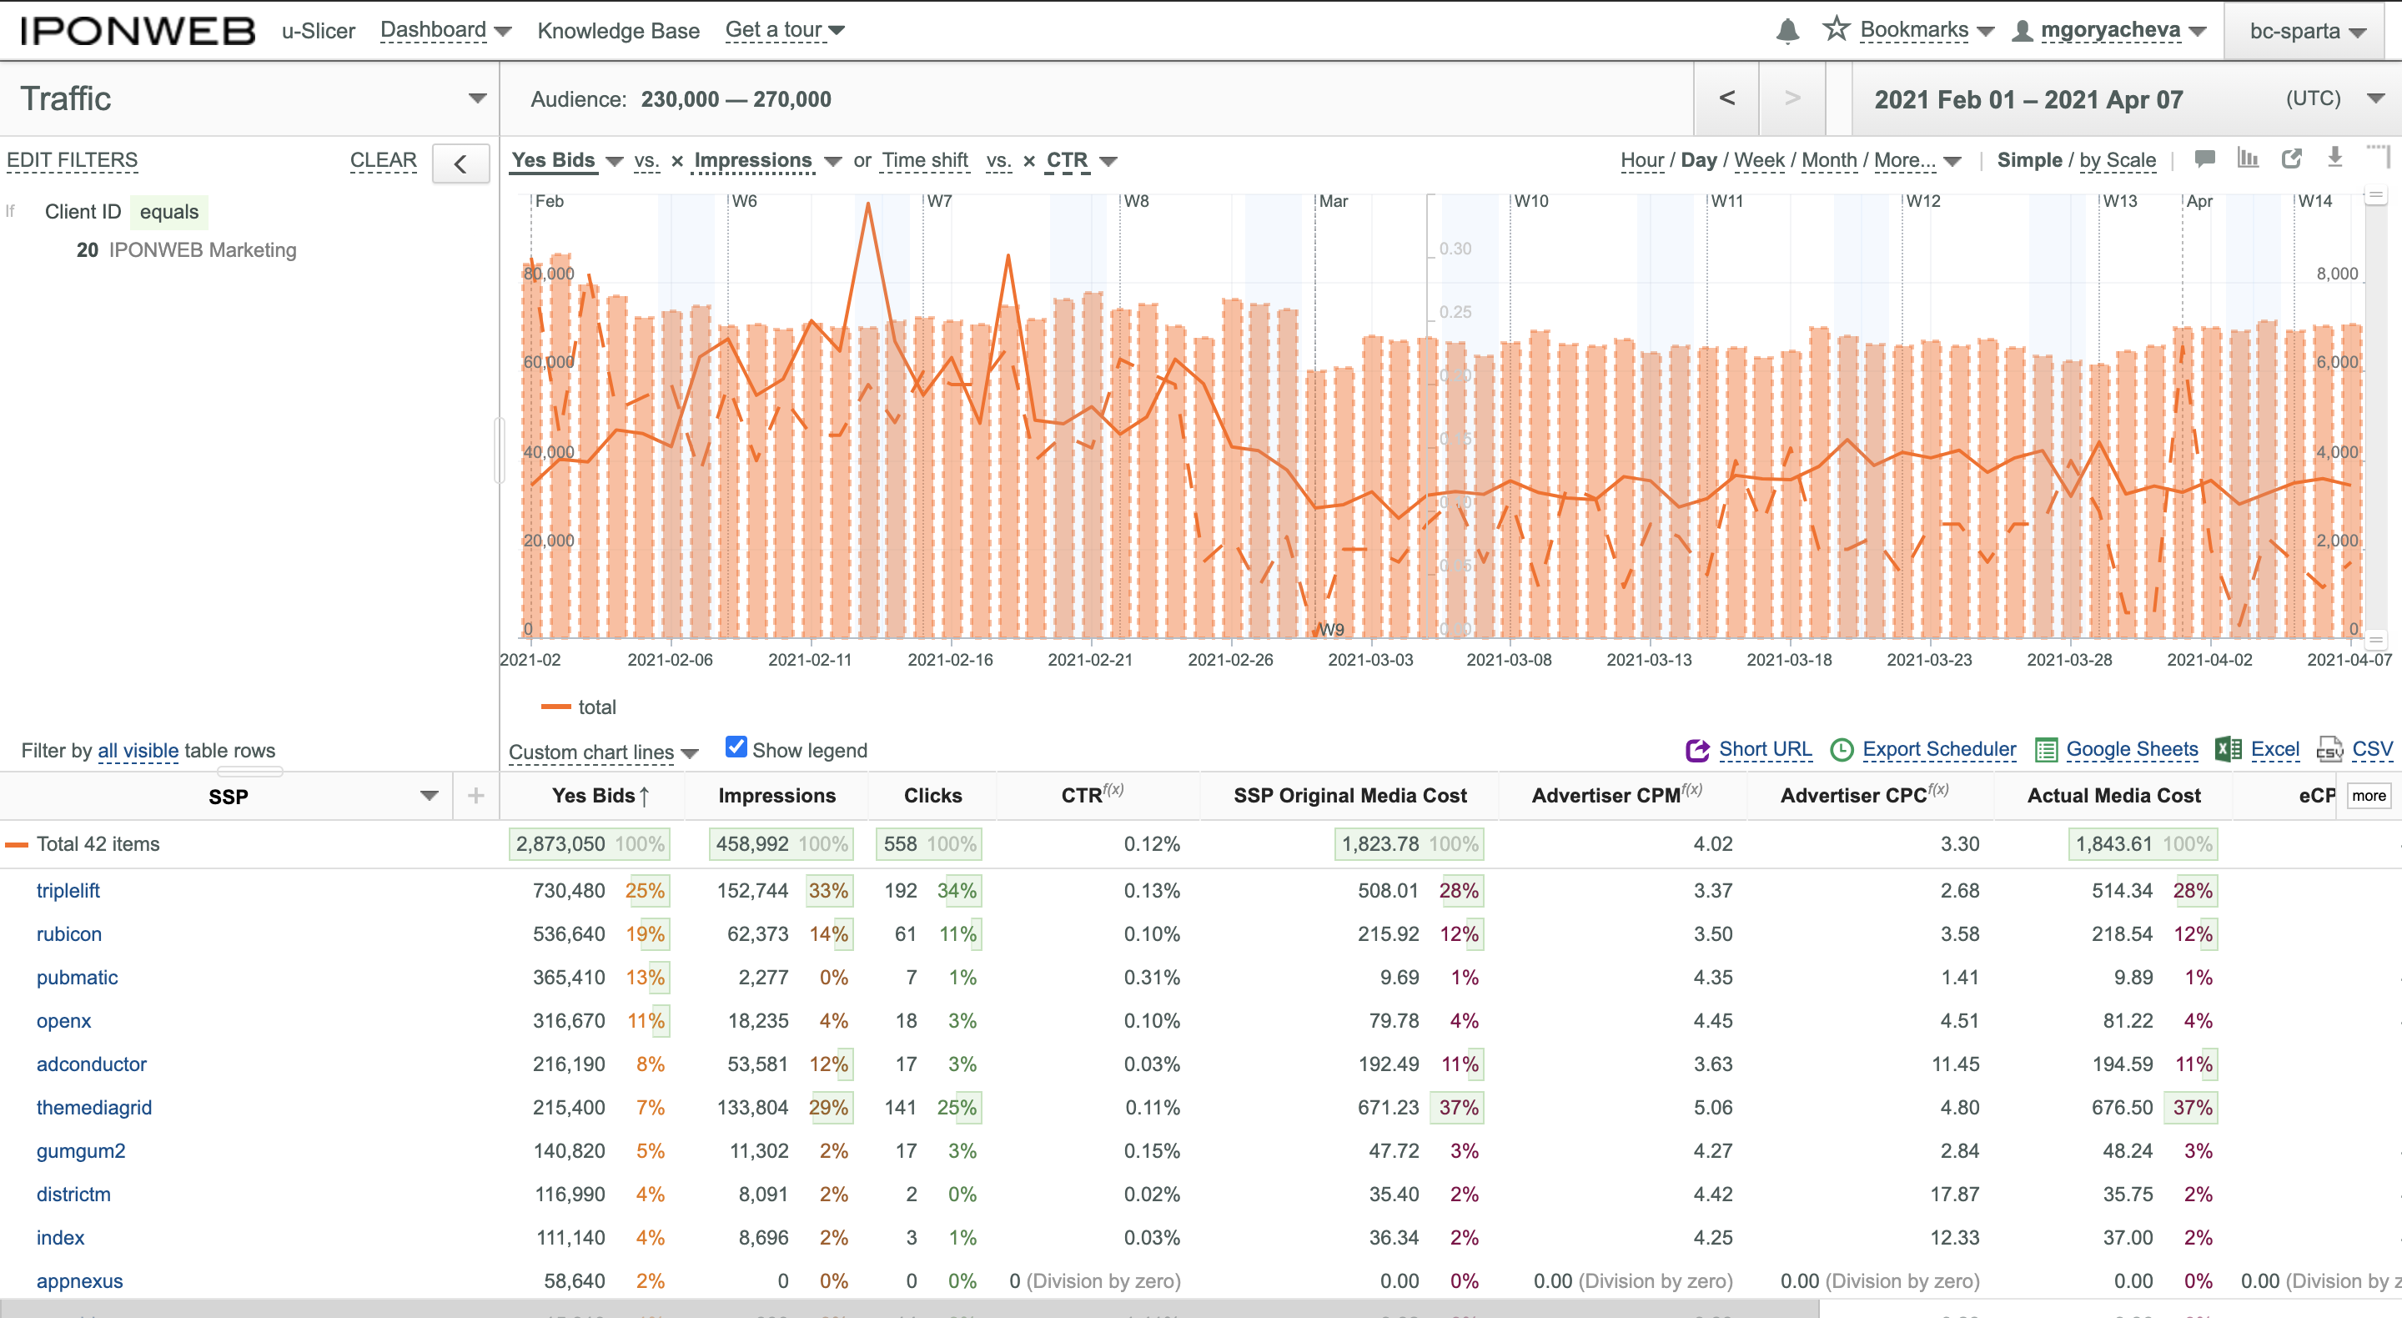
Task: Click the date range 2021 Feb 01 – 2021 Apr 07
Action: pos(2028,99)
